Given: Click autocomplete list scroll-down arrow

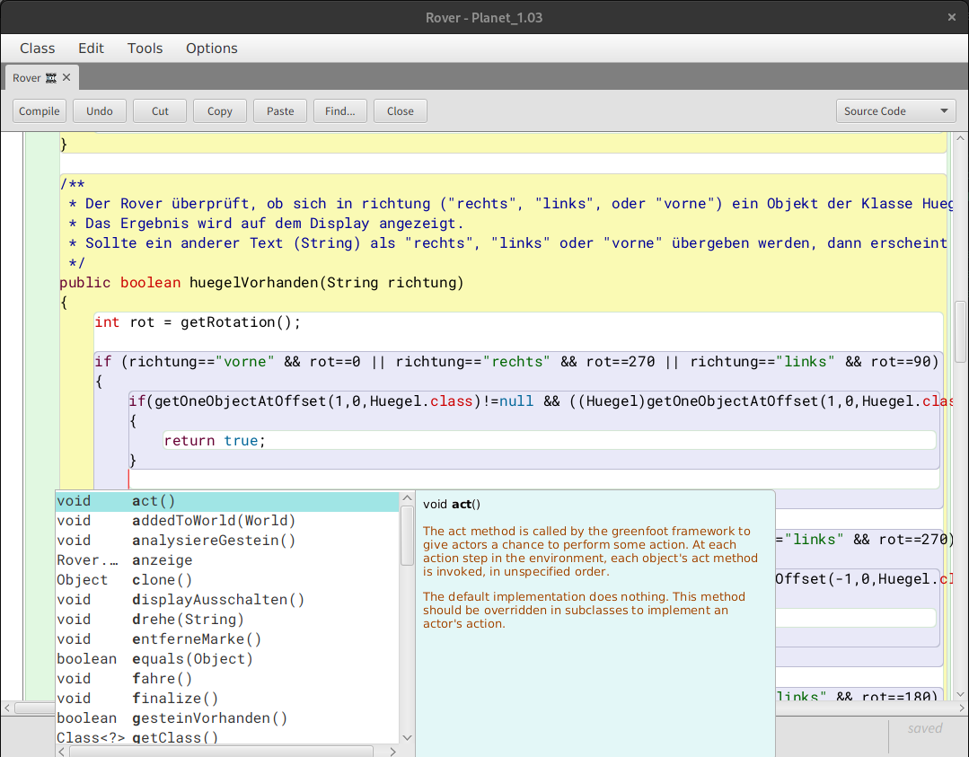Looking at the screenshot, I should click(407, 737).
